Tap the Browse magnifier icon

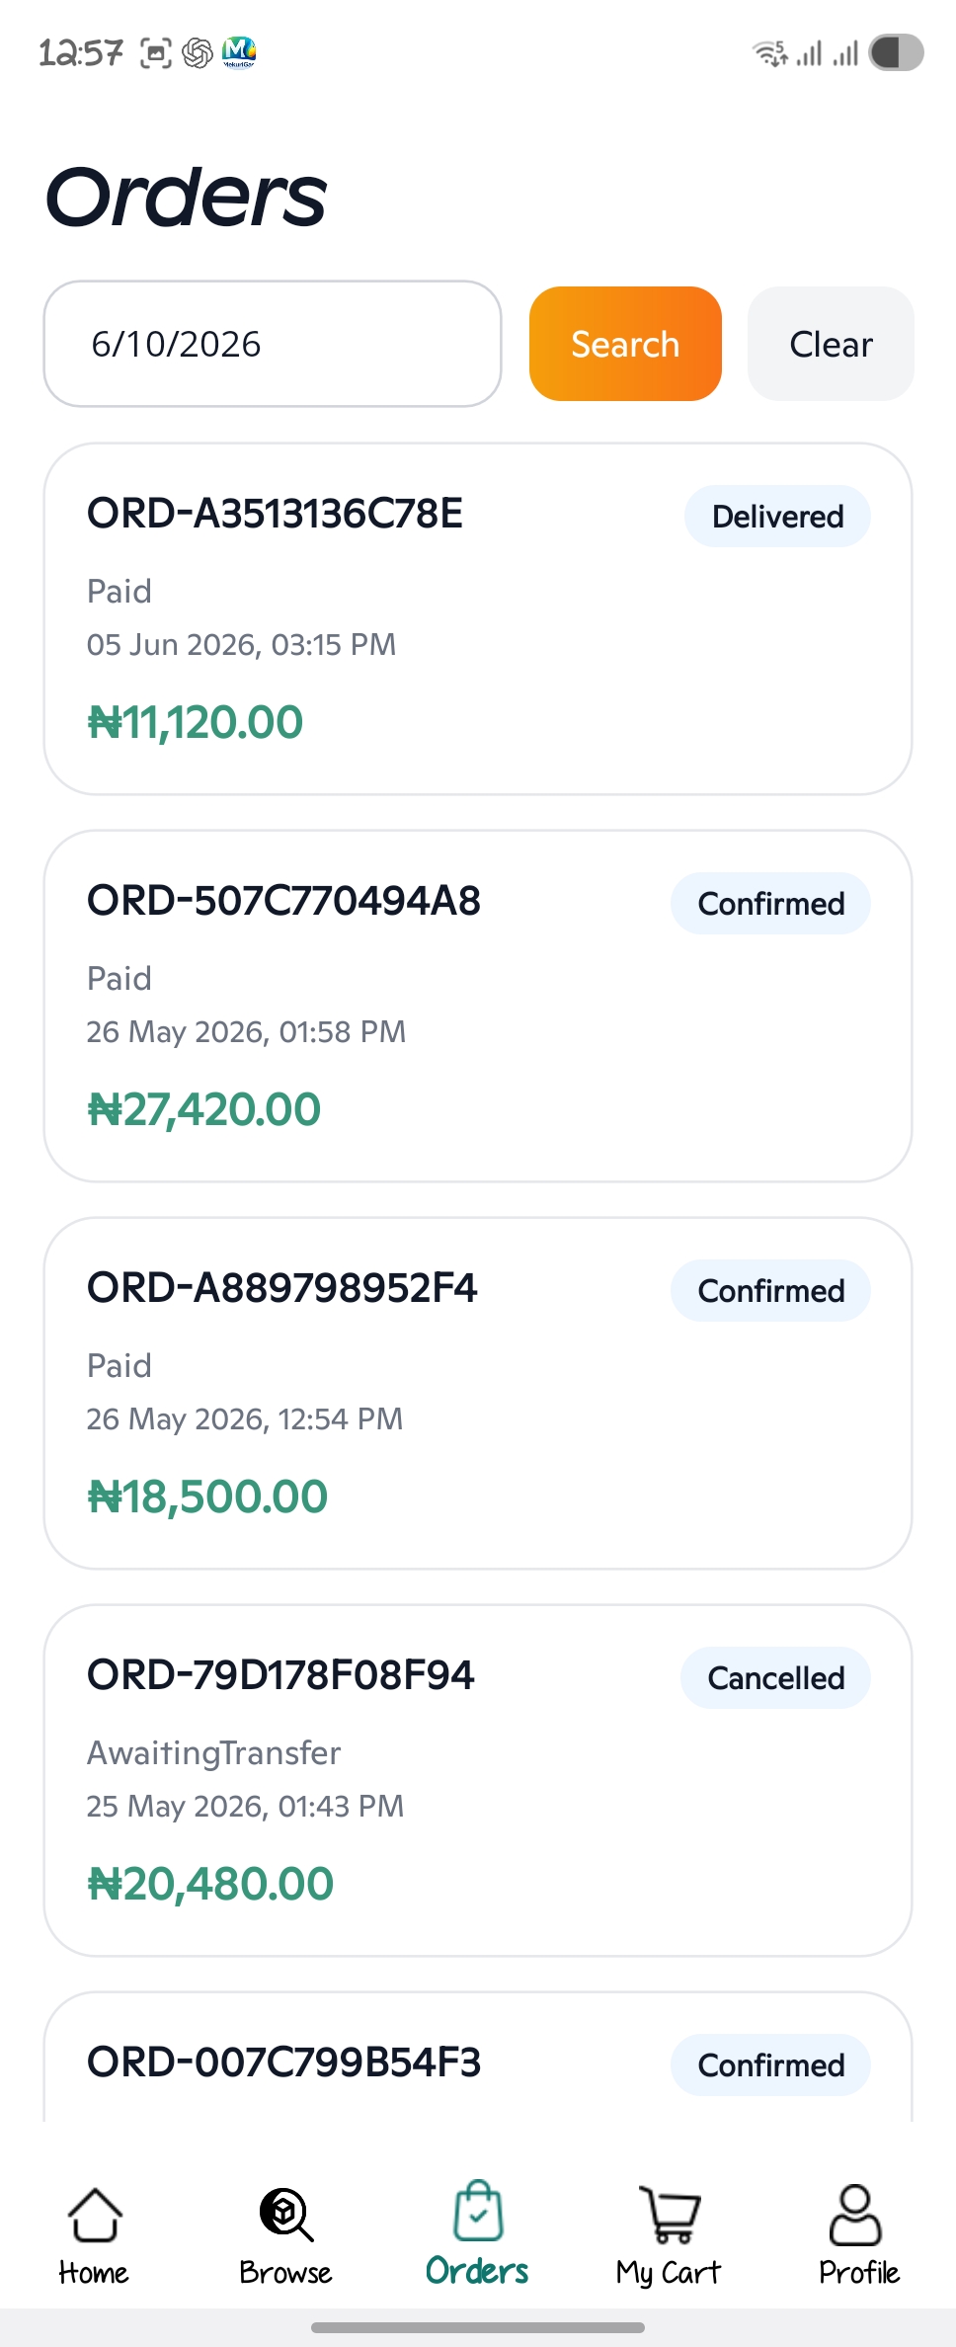coord(286,2214)
